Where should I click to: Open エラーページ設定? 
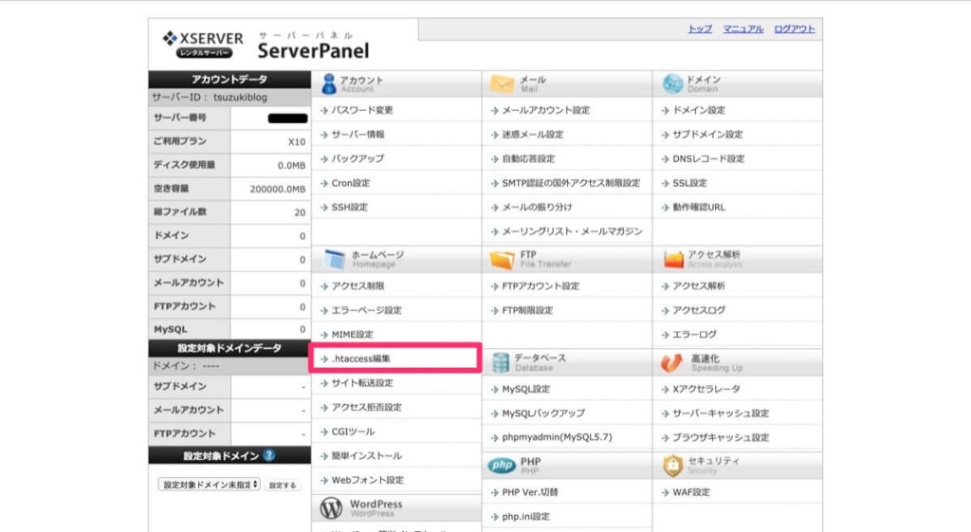pyautogui.click(x=367, y=310)
